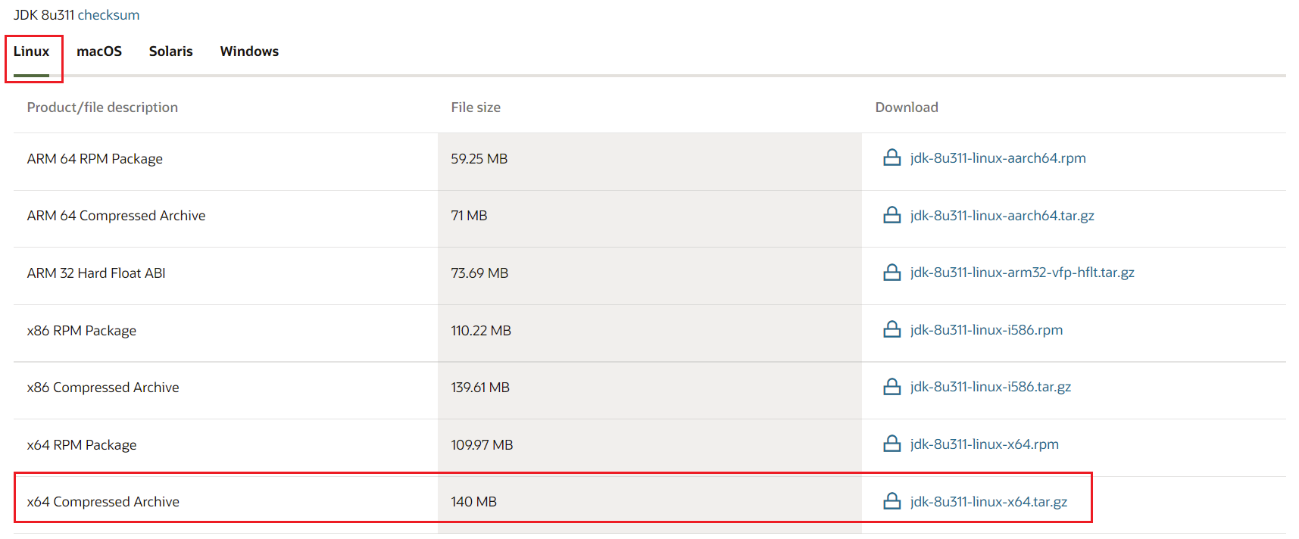Click the File size column header

476,107
